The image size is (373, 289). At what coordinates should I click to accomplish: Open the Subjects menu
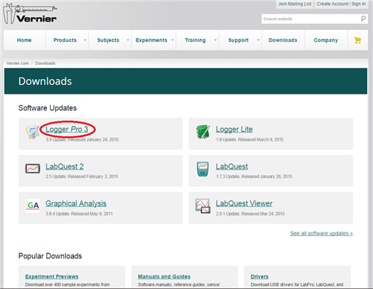[108, 40]
